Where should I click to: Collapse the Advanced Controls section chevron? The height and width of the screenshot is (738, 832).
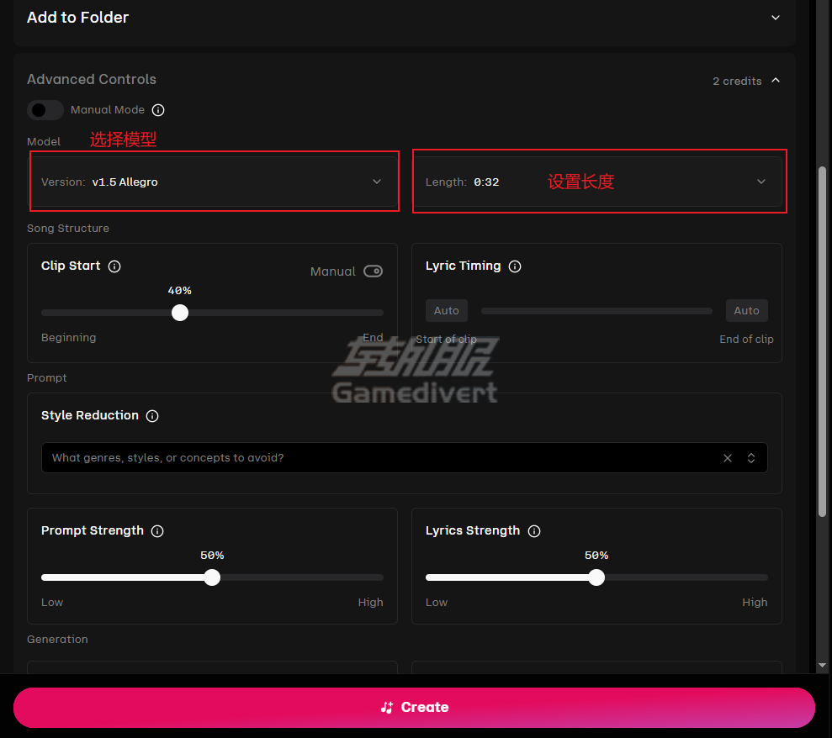pos(776,80)
